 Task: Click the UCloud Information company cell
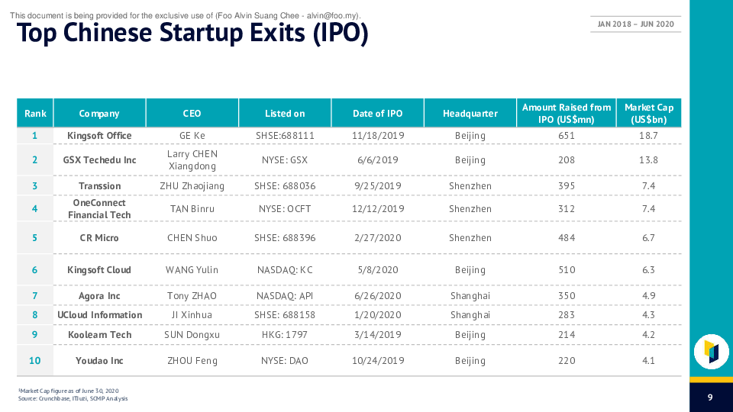click(99, 315)
